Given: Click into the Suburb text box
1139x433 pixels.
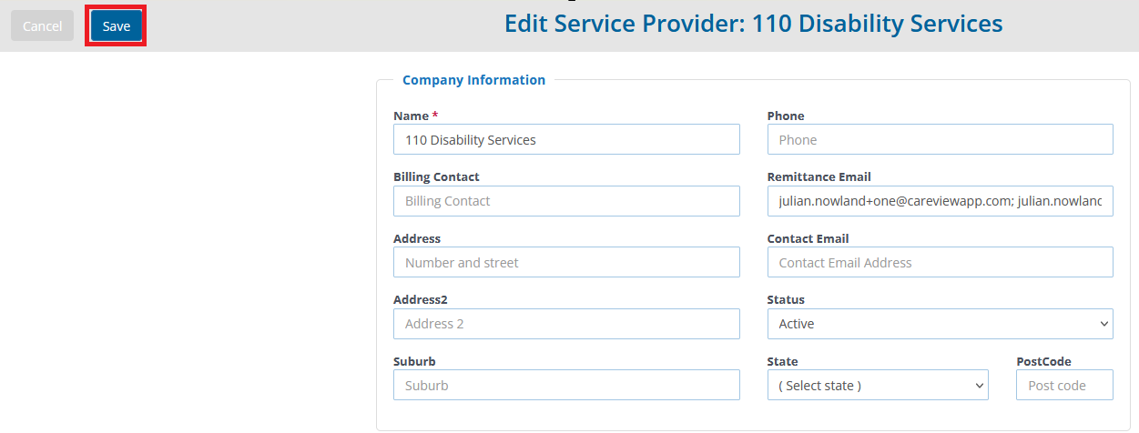Looking at the screenshot, I should [566, 386].
